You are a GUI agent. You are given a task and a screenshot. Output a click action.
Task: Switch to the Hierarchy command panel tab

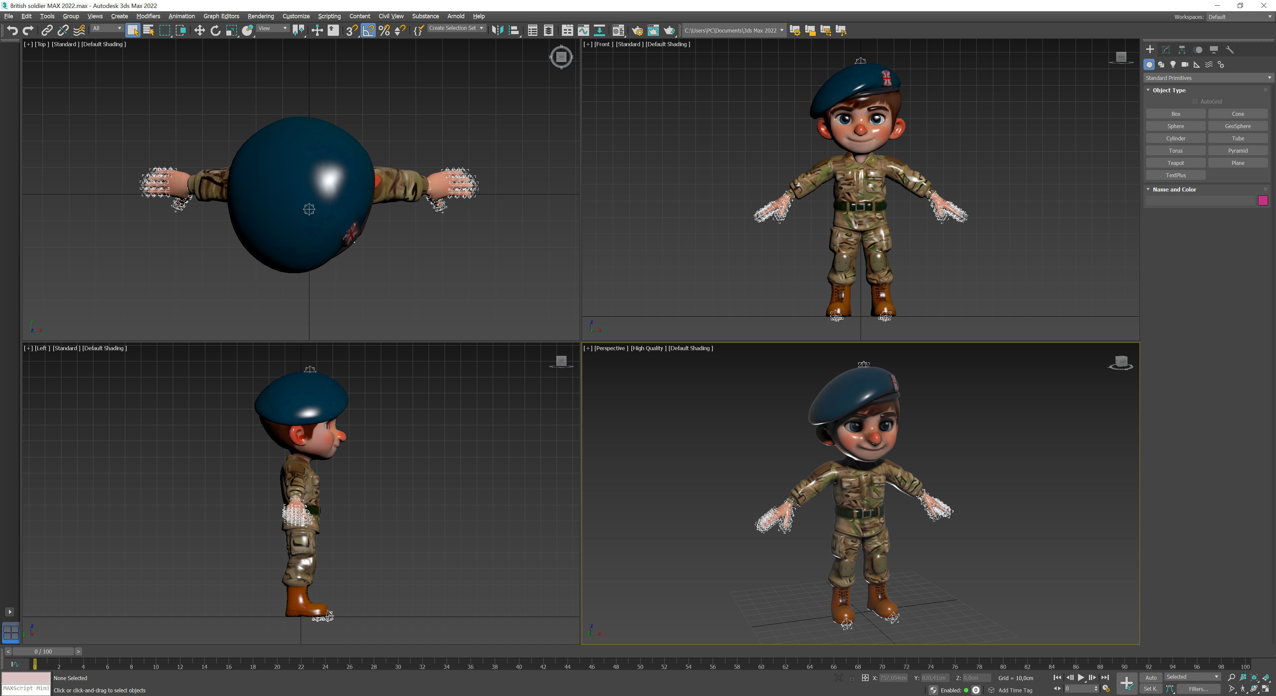click(x=1182, y=49)
